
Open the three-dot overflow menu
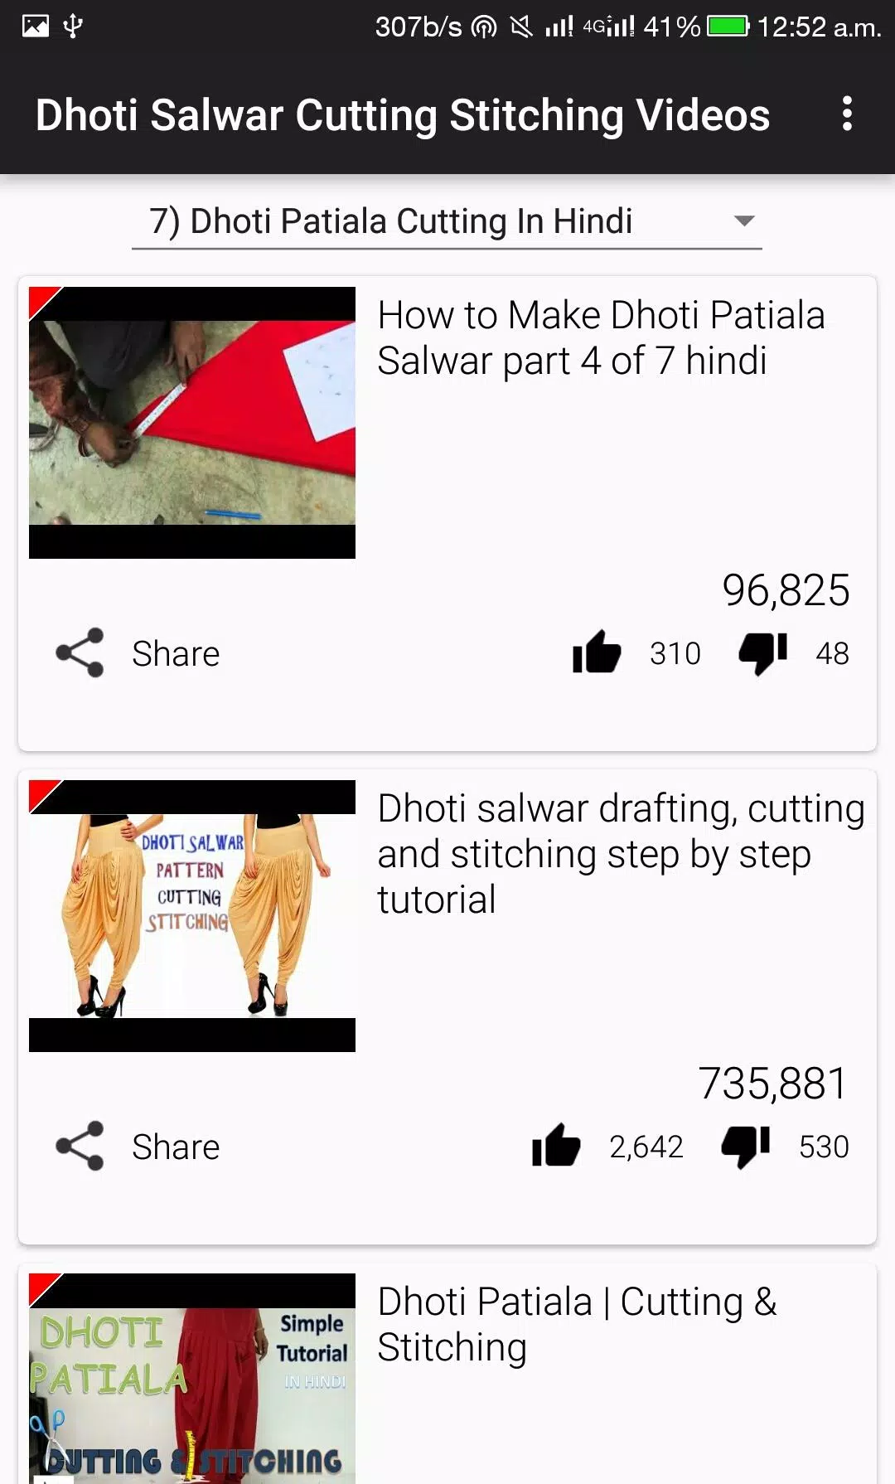pos(846,114)
